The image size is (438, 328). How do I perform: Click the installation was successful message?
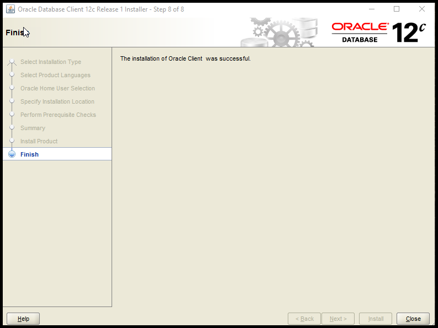pyautogui.click(x=185, y=58)
